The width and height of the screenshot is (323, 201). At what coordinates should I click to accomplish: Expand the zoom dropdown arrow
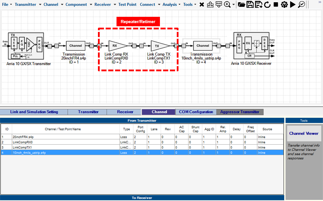(x=234, y=5)
